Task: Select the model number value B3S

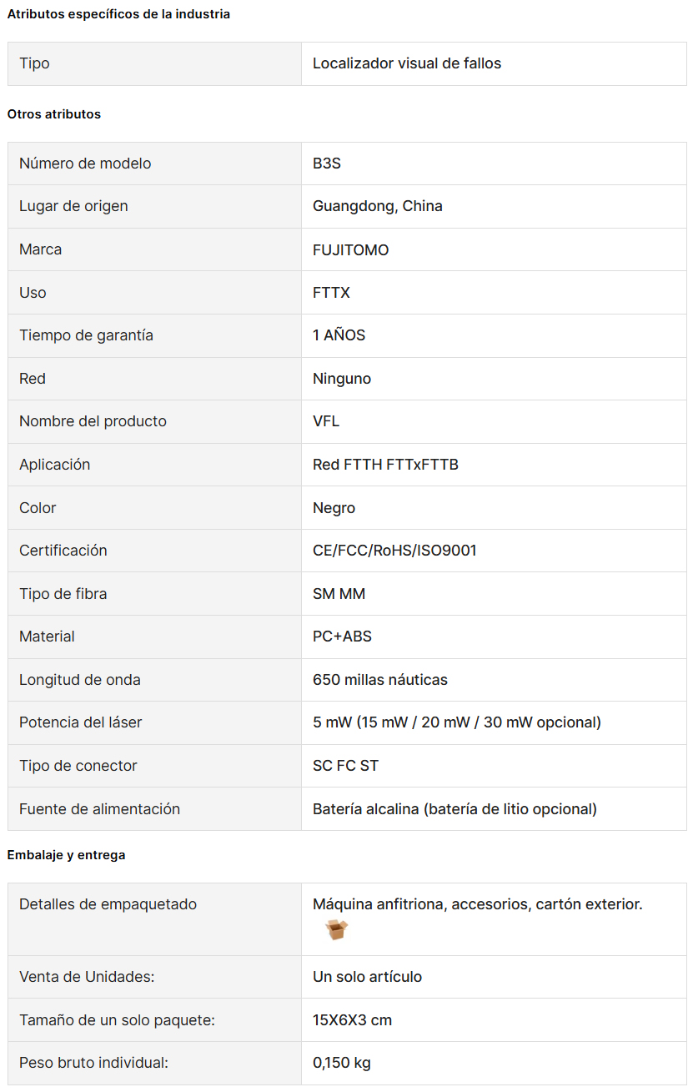Action: 327,164
